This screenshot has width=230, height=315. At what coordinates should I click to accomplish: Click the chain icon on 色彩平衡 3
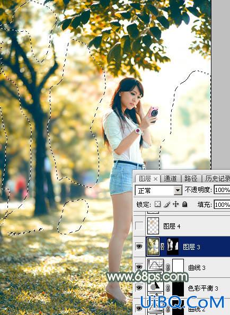168,288
